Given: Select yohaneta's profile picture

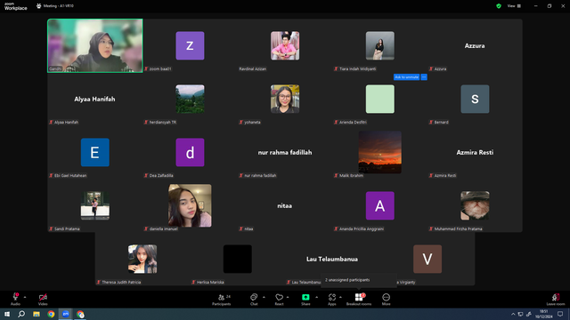Looking at the screenshot, I should click(285, 99).
